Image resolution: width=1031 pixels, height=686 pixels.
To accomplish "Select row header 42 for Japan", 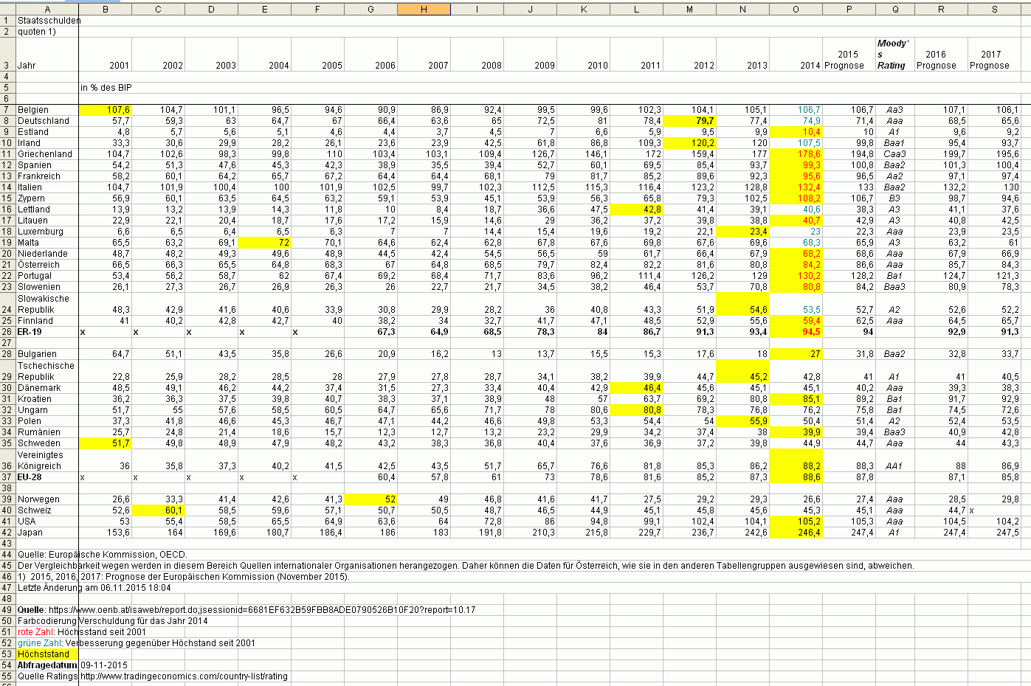I will coord(7,533).
